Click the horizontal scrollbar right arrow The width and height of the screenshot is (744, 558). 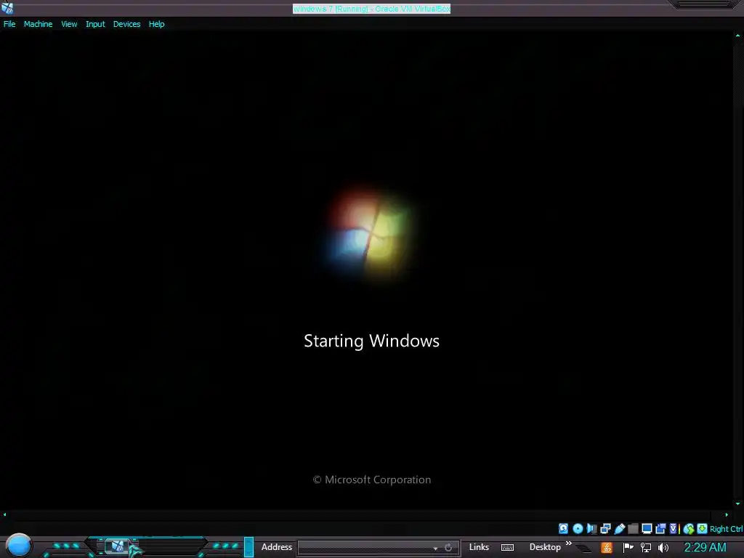point(727,514)
